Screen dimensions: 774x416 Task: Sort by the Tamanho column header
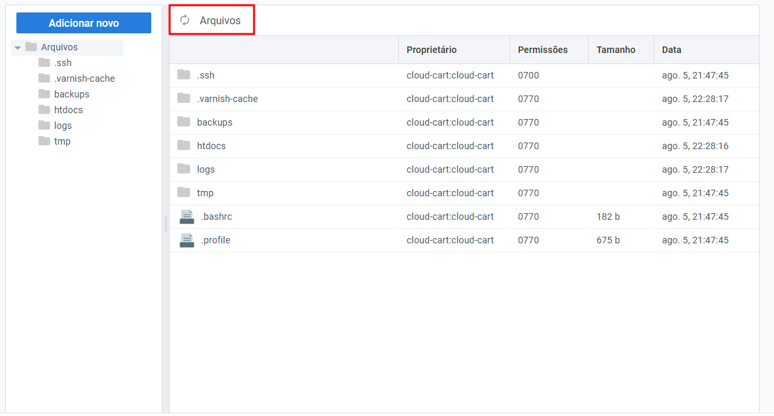click(616, 50)
